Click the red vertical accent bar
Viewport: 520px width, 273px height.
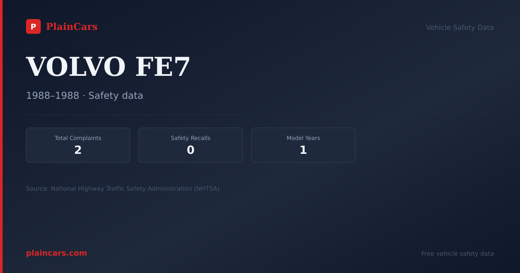pos(1,136)
